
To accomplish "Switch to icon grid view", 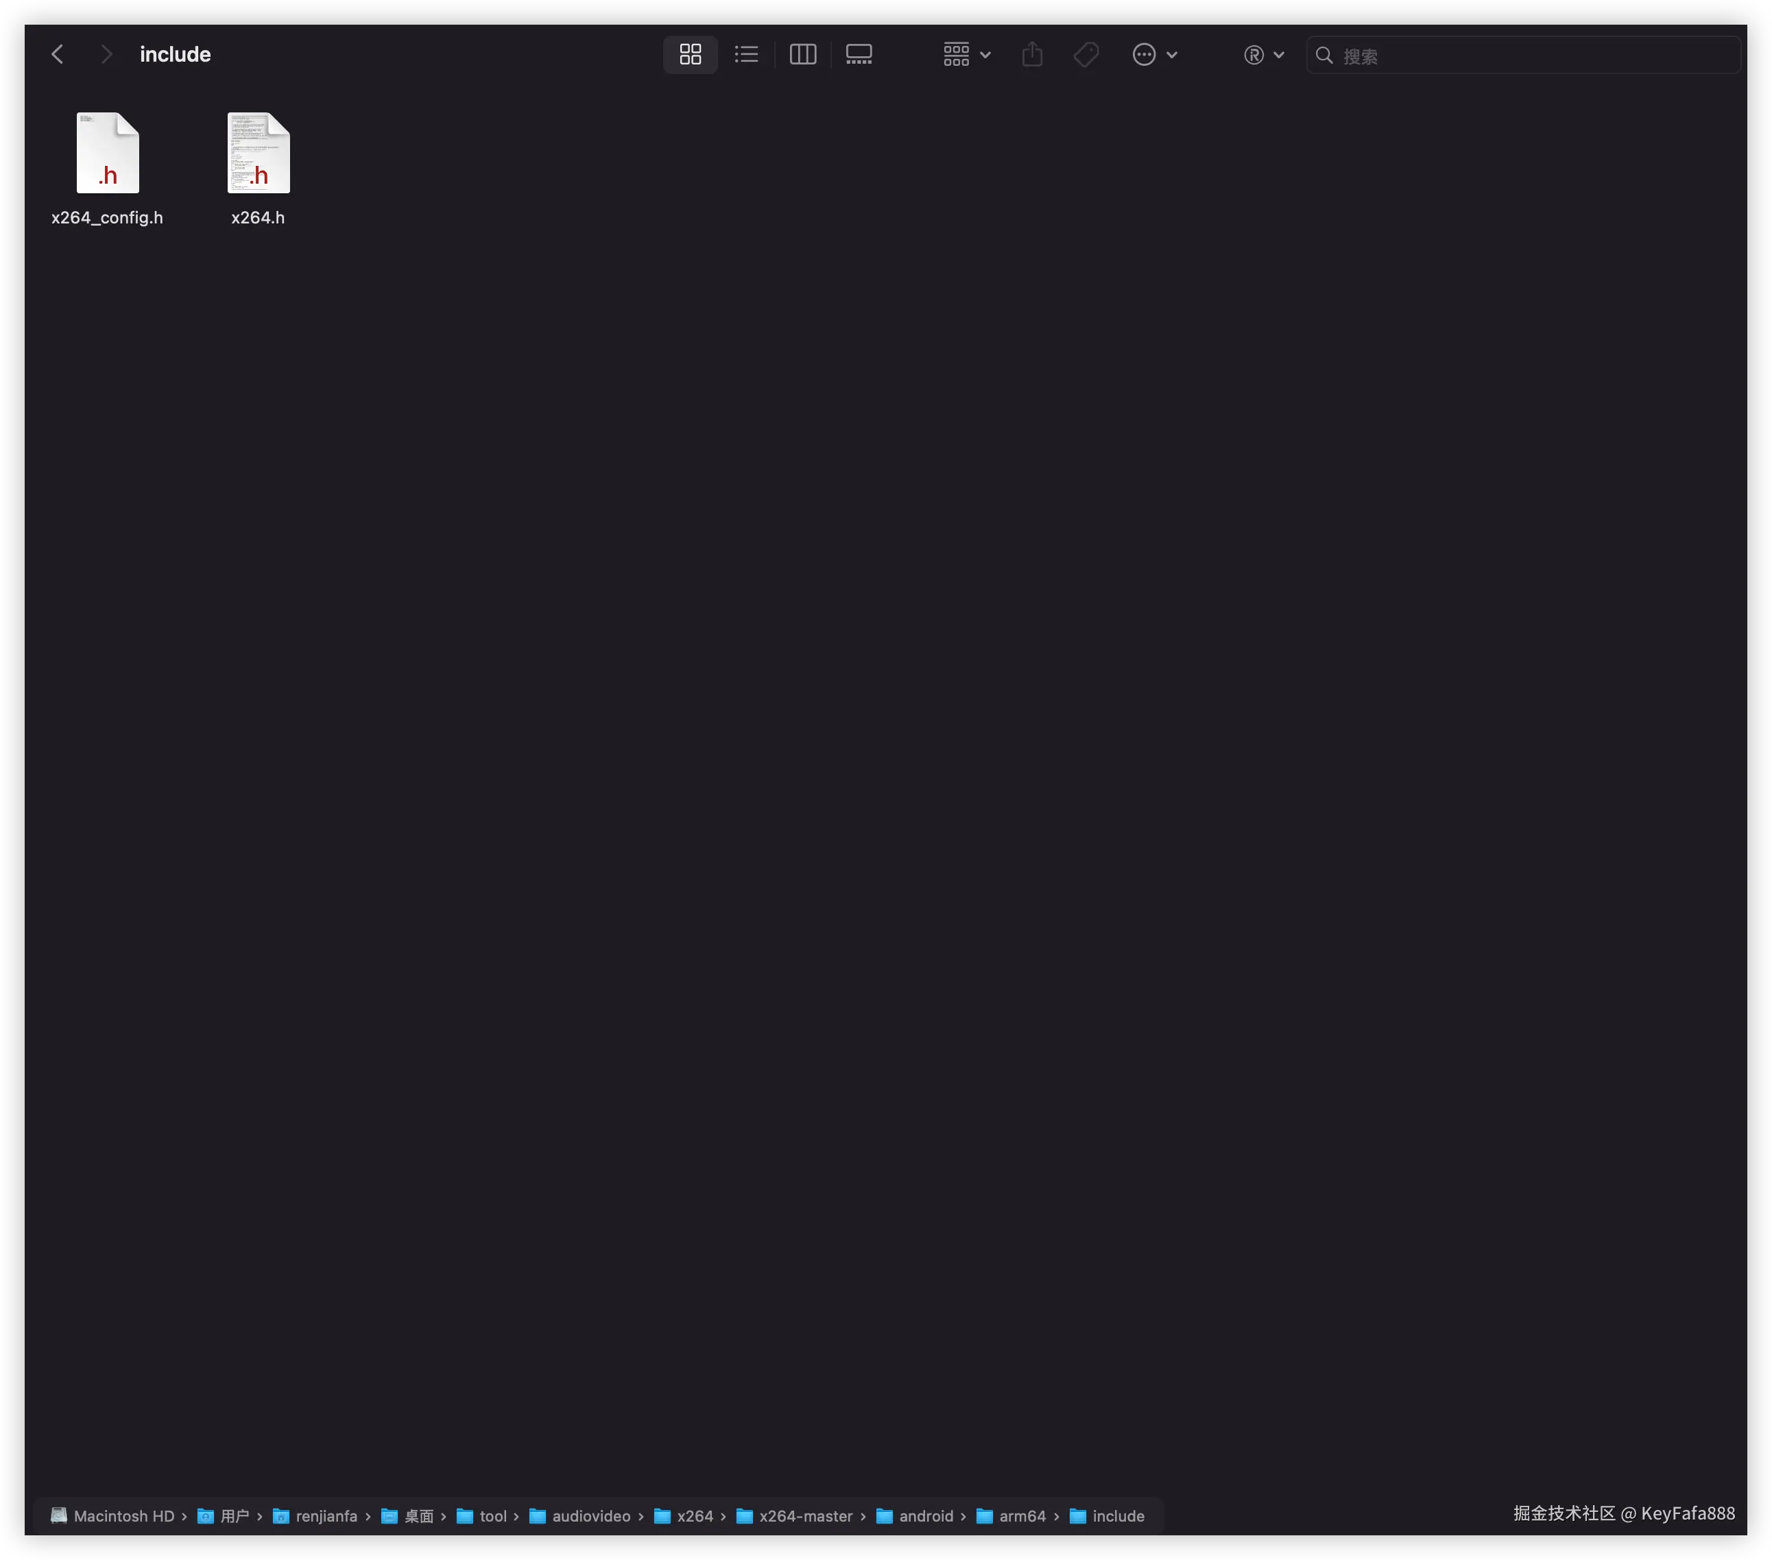I will [x=690, y=55].
